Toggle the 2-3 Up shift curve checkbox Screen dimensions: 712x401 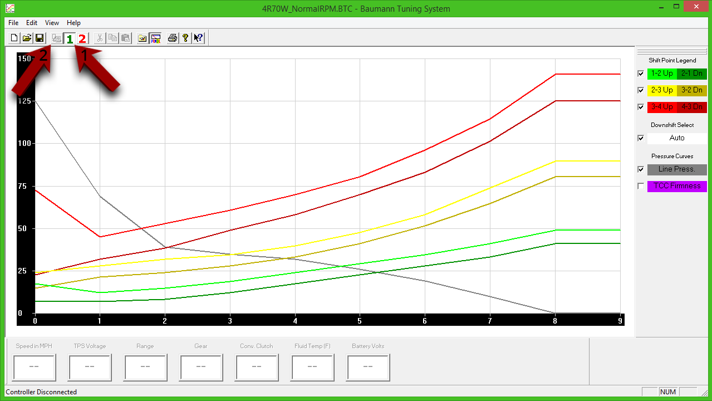coord(641,90)
